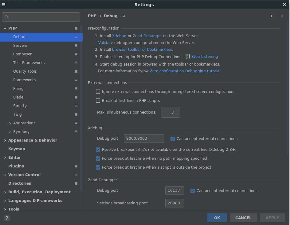Click the settings tree vertical scrollbar
This screenshot has height=225, width=290.
[x=81, y=107]
